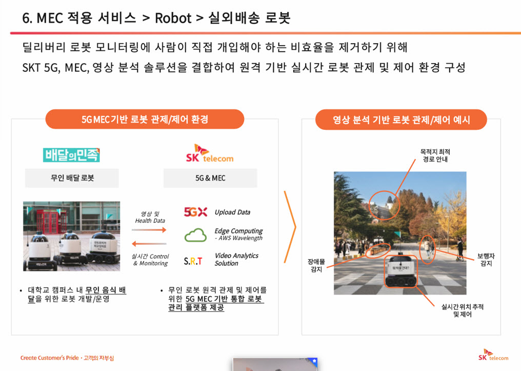
Task: Click the video thumbnail at the bottom center
Action: pyautogui.click(x=275, y=364)
